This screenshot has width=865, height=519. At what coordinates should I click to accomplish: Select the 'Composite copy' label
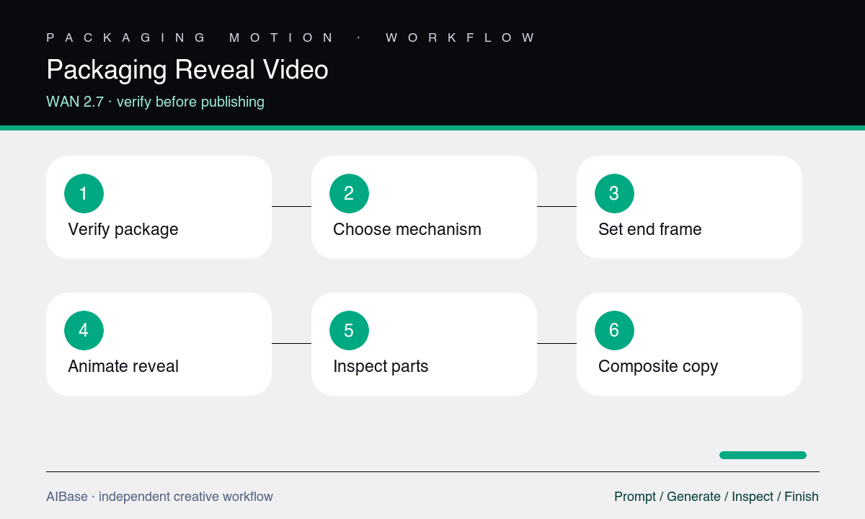(658, 366)
